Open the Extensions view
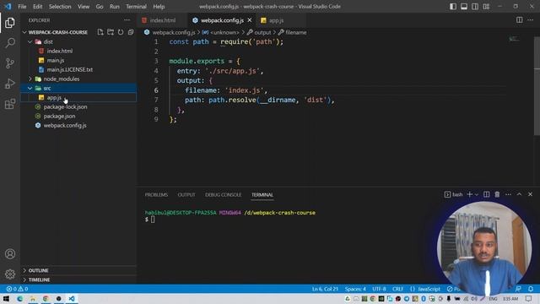This screenshot has width=540, height=304. coord(10,104)
